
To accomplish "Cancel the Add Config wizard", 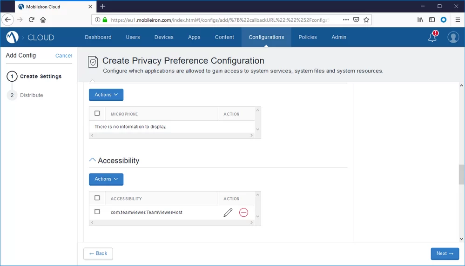I will point(64,56).
